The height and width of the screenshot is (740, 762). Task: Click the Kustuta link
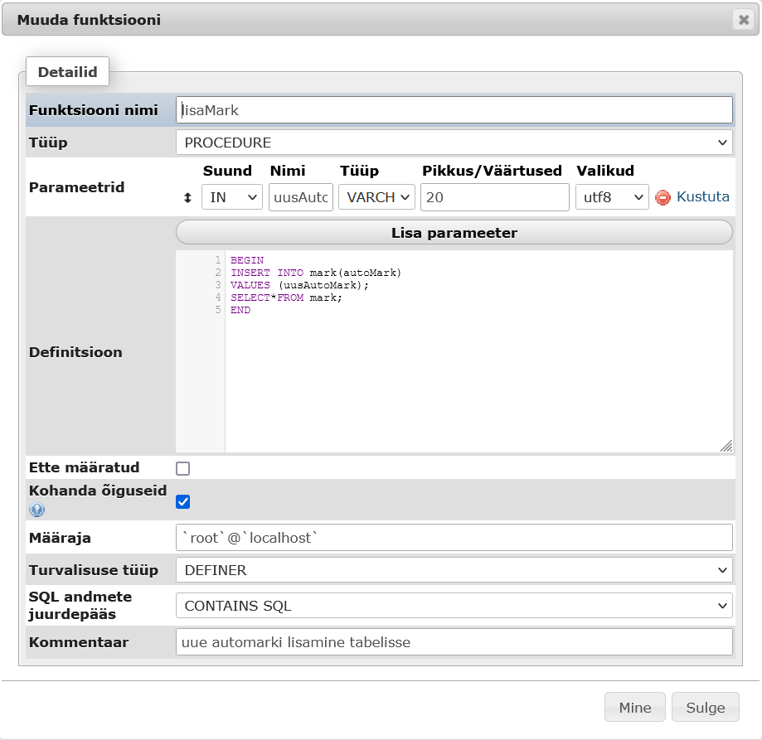702,197
